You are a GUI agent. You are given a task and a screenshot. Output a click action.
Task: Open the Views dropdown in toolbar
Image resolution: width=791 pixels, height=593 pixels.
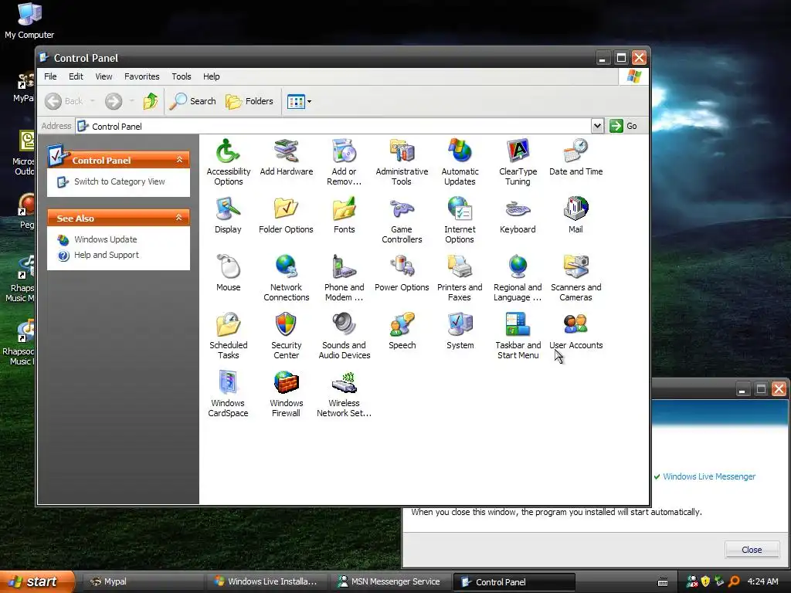coord(299,101)
